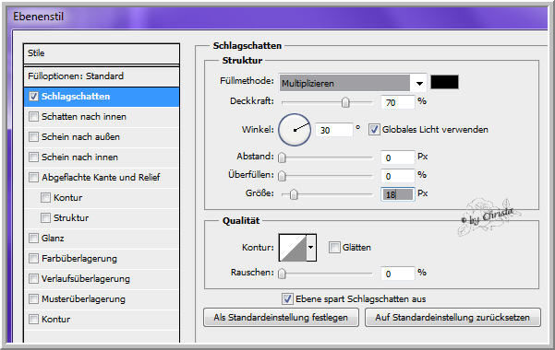Enable the Glanz checkbox
The height and width of the screenshot is (350, 555).
(x=33, y=238)
